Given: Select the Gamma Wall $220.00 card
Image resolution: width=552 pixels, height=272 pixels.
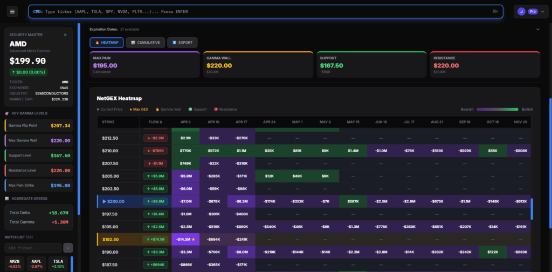Looking at the screenshot, I should (258, 64).
